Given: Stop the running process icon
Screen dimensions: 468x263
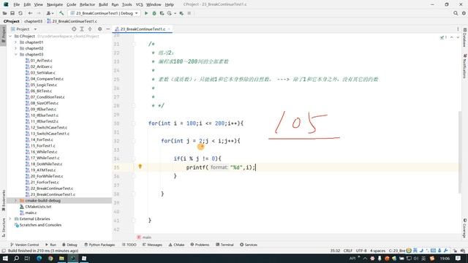Looking at the screenshot, I should [x=189, y=13].
